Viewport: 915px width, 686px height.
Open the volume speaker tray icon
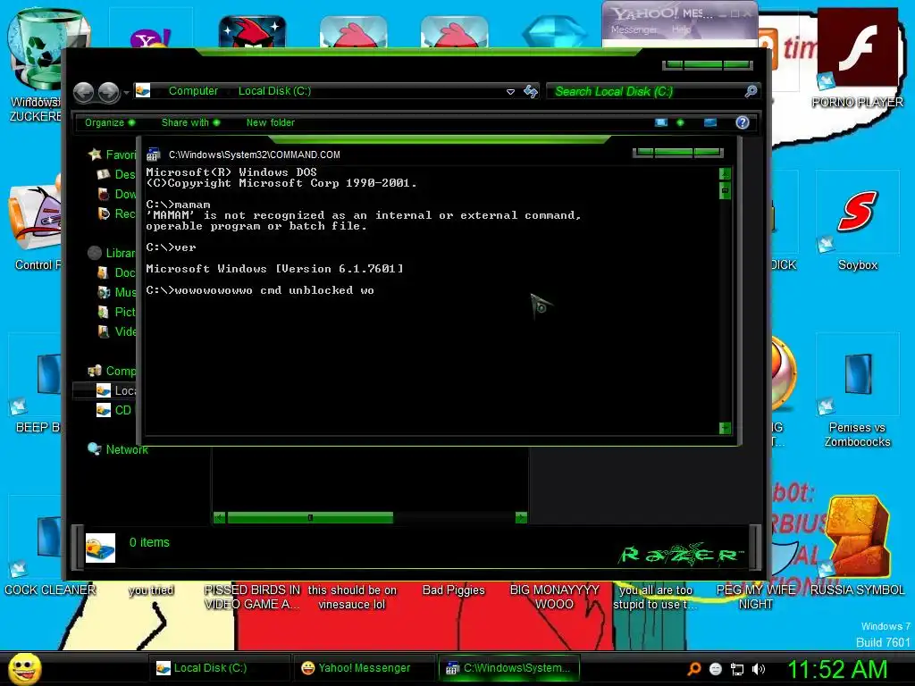point(759,669)
